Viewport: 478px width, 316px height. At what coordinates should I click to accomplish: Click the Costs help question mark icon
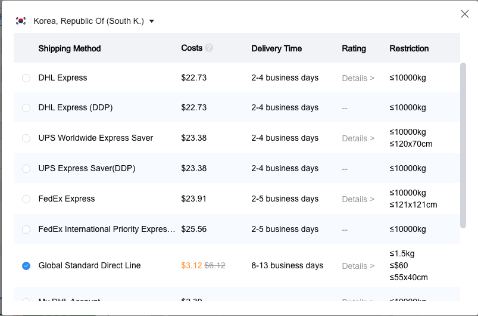[209, 48]
